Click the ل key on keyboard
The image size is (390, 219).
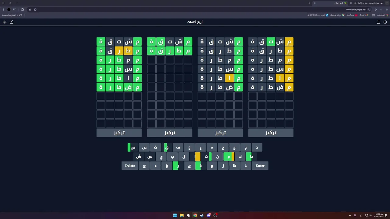click(x=184, y=157)
